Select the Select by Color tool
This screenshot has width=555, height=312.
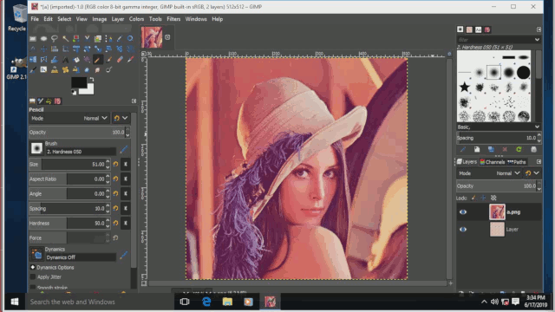pyautogui.click(x=76, y=38)
